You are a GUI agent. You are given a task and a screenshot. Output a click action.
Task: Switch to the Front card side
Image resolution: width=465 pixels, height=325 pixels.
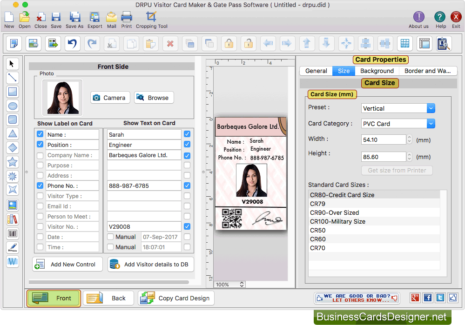tap(54, 298)
